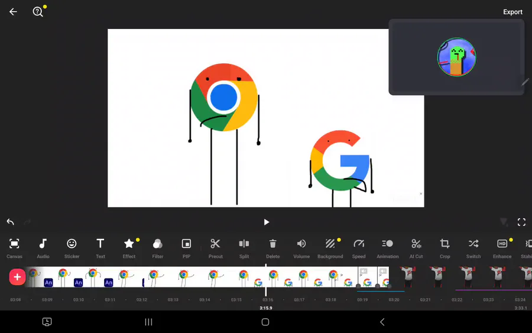Undo the last edit
The width and height of the screenshot is (532, 333).
point(10,222)
